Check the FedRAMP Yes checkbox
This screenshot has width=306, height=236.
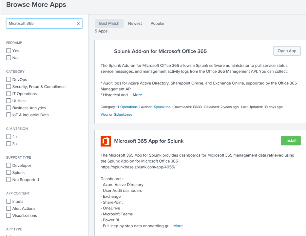8,51
